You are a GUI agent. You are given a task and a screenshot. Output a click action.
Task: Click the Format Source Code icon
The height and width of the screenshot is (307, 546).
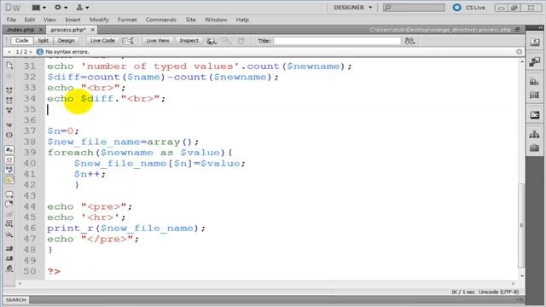(9, 269)
